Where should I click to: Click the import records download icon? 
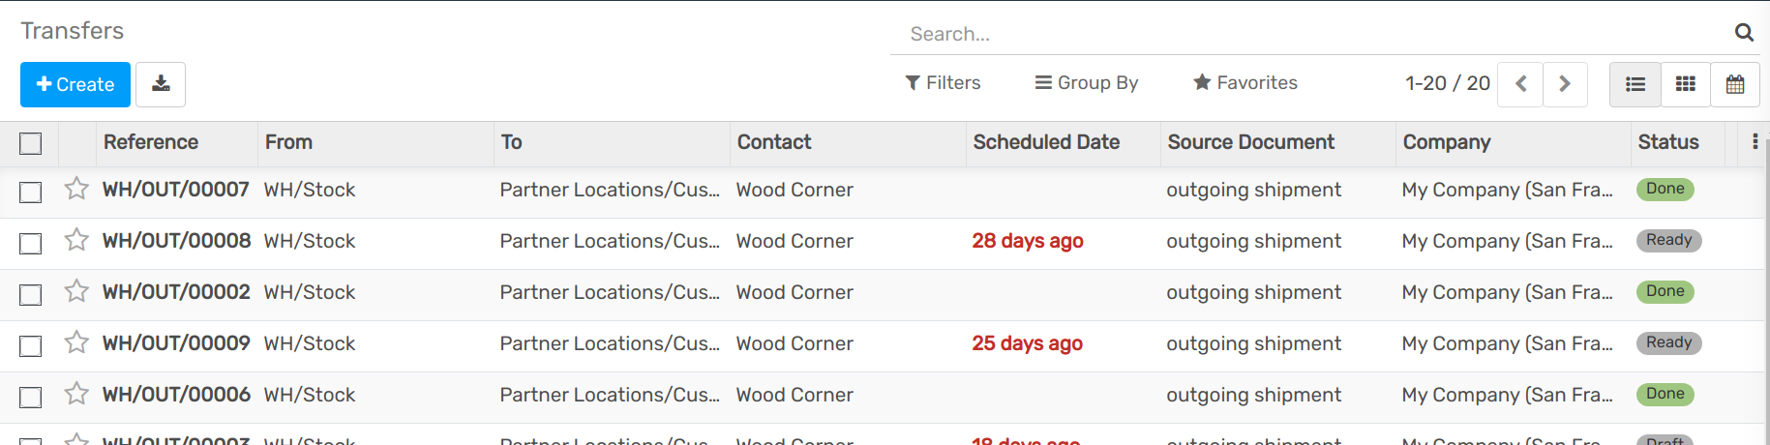[x=161, y=84]
